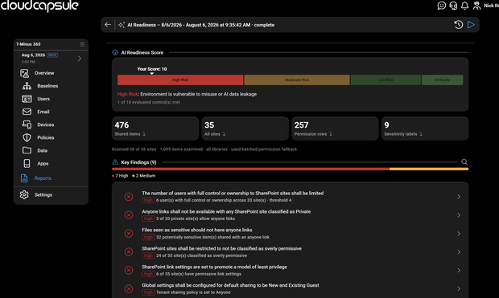Screen dimensions: 499x298
Task: Click the Data folder icon
Action: coord(27,150)
